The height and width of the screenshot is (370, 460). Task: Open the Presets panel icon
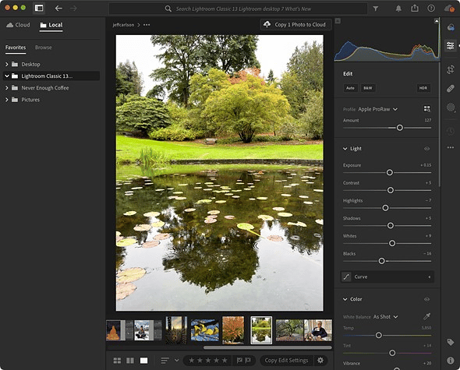451,27
